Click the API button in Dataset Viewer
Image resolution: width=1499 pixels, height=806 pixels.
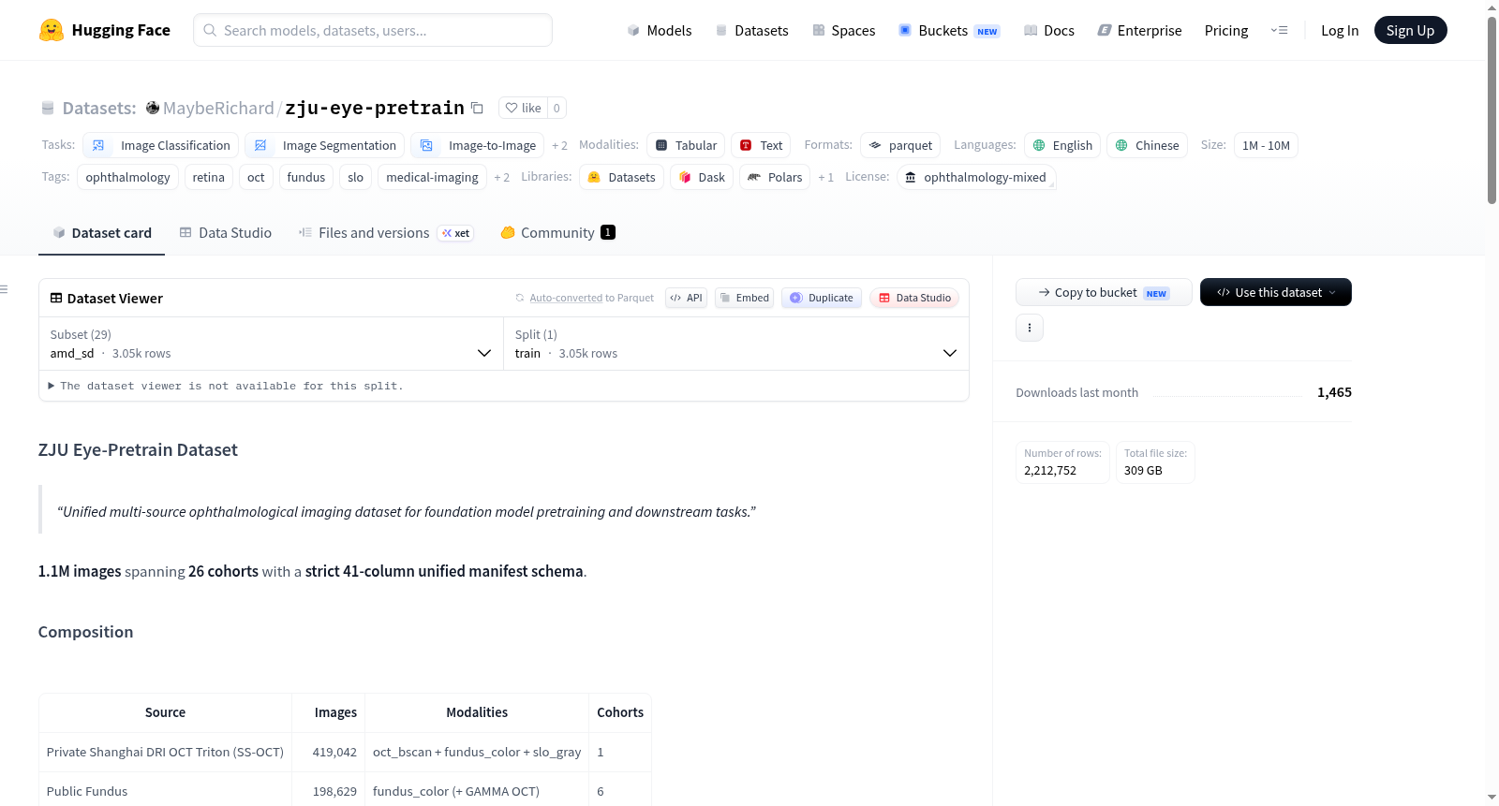coord(686,298)
